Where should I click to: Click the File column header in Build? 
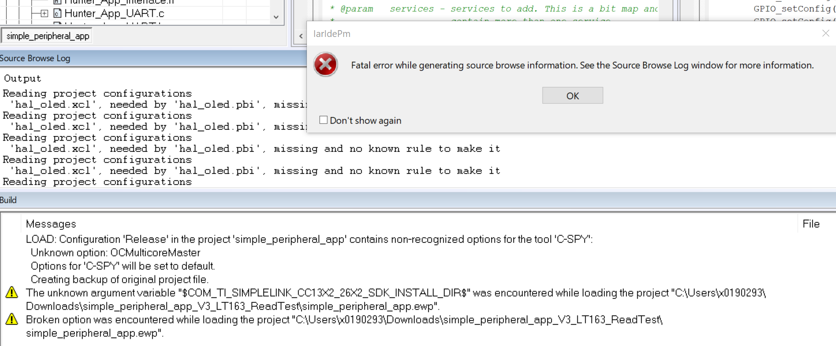(811, 224)
